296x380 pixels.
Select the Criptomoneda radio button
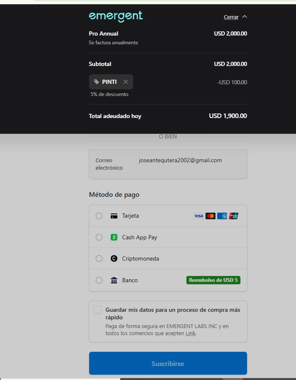[99, 258]
